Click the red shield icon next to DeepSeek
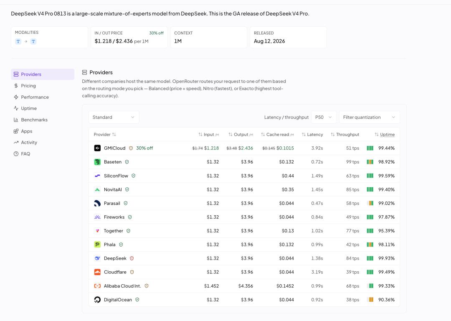The width and height of the screenshot is (451, 321). coord(132,258)
